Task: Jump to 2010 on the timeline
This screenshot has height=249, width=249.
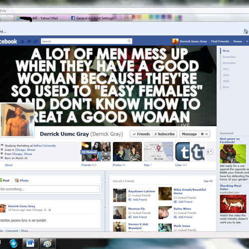Action: 226,75
